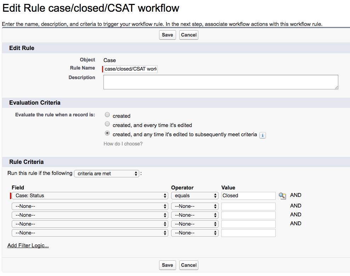Select the 'created' radio option
Image resolution: width=350 pixels, height=276 pixels.
(x=107, y=115)
